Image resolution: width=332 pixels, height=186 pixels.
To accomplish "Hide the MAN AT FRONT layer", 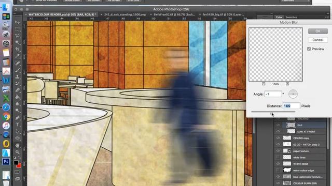I will [278, 131].
